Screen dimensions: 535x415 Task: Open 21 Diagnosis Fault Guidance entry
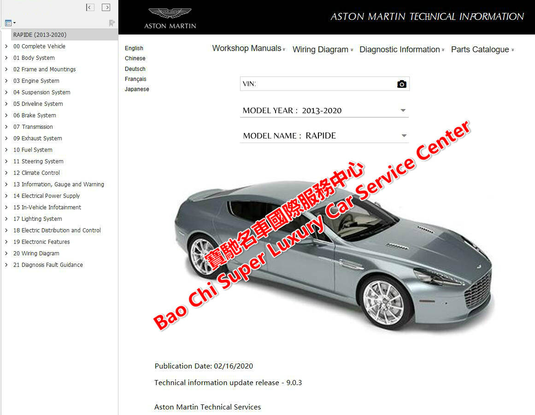(48, 265)
